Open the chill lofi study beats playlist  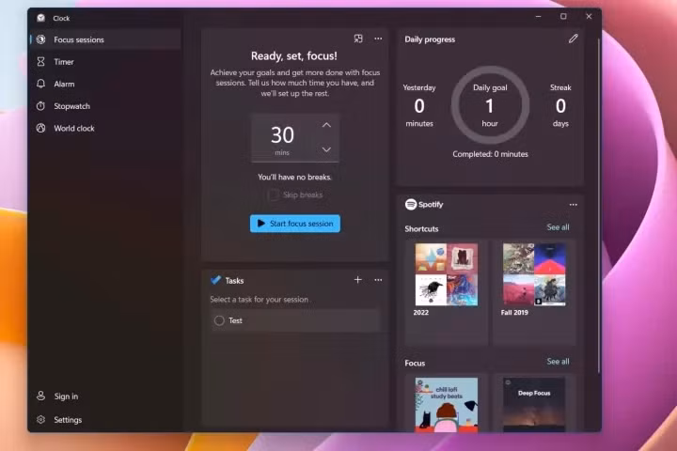pos(447,405)
